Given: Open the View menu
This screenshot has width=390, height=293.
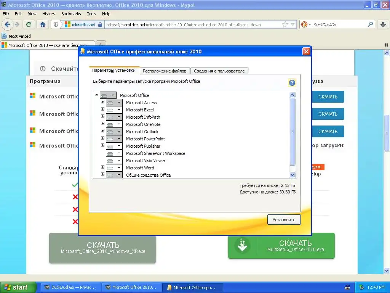Looking at the screenshot, I should 32,14.
